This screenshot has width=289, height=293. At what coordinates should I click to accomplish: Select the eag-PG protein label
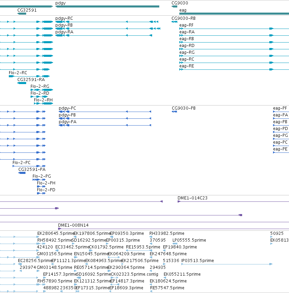[x=281, y=136]
